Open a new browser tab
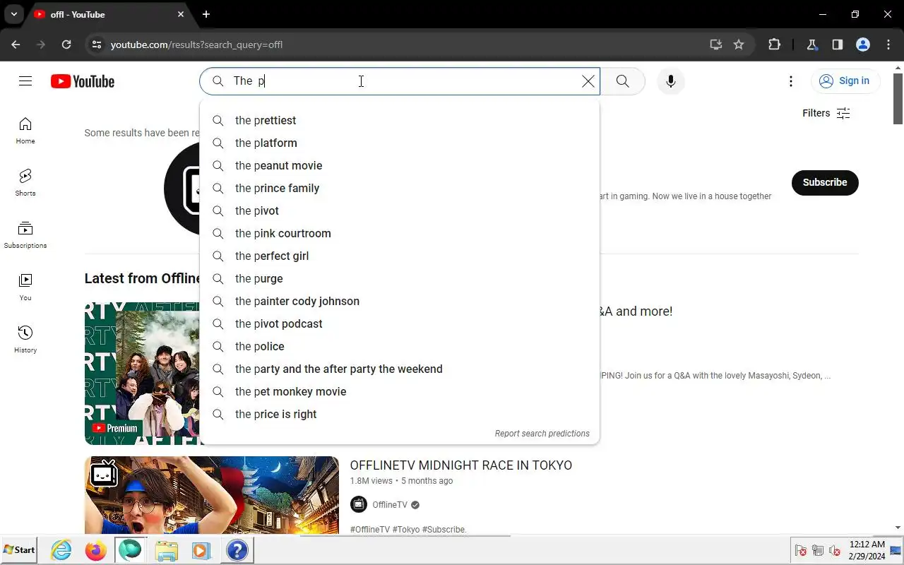Viewport: 904px width, 565px height. [x=206, y=14]
